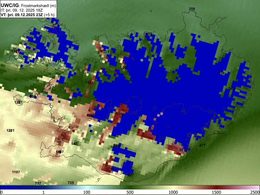The height and width of the screenshot is (195, 260).
Task: Click the map value label "1701"
Action: 121,114
